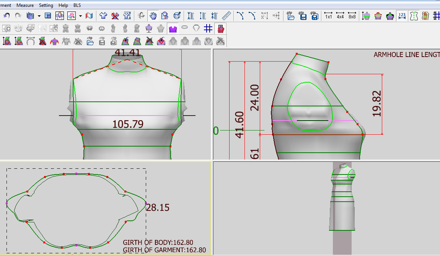The height and width of the screenshot is (256, 440).
Task: Click the add curve point tool
Action: pos(240,16)
